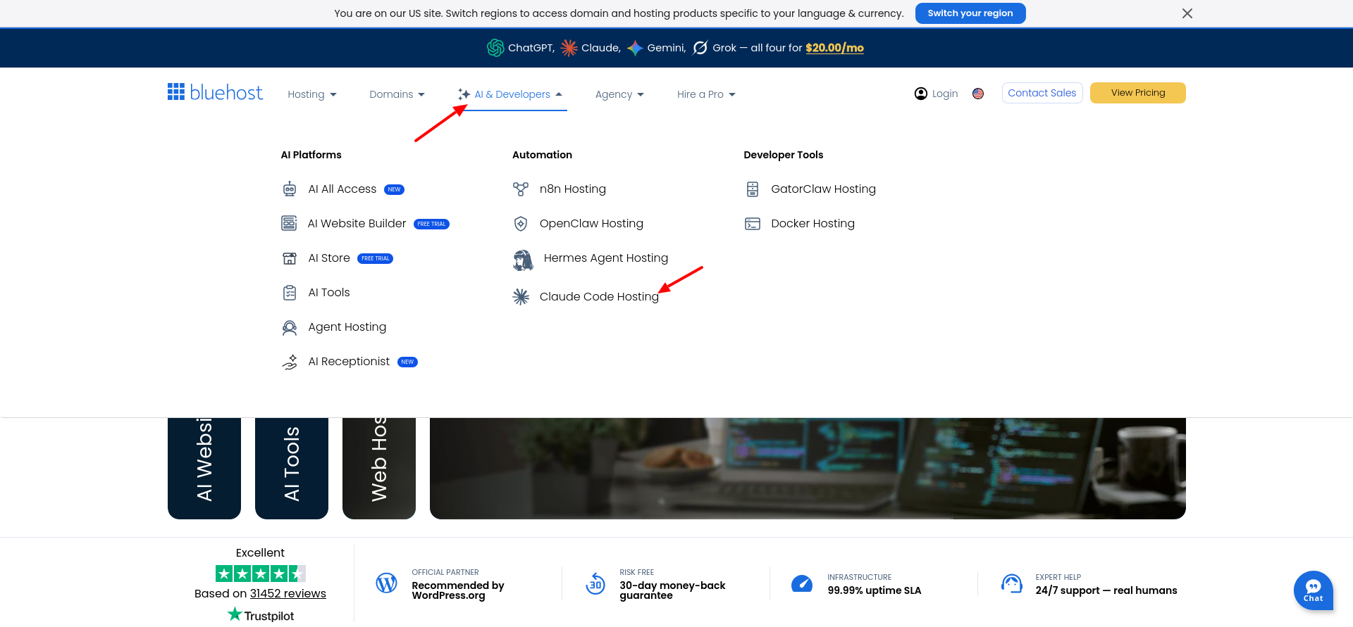Click the AI Receptionist hand icon
1353x627 pixels.
coord(290,362)
